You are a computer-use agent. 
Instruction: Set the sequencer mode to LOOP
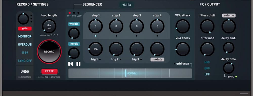coord(78,13)
